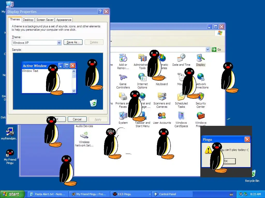This screenshot has width=265, height=198.
Task: Switch to the Desktop tab
Action: pyautogui.click(x=28, y=20)
